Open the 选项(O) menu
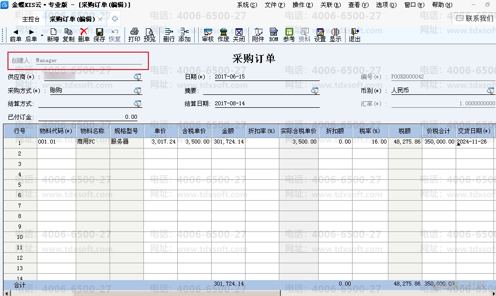The width and height of the screenshot is (496, 296). click(386, 5)
